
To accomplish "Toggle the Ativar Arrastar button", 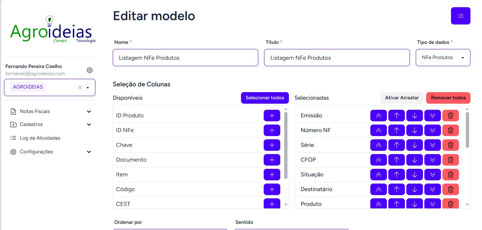I will click(402, 98).
